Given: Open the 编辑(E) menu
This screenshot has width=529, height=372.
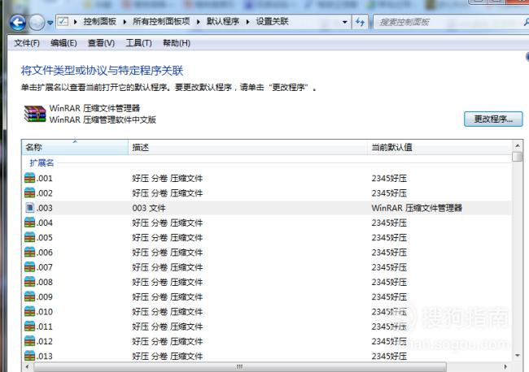Looking at the screenshot, I should tap(63, 43).
